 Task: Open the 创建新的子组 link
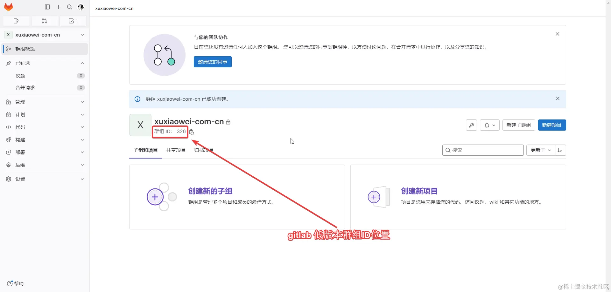click(210, 191)
